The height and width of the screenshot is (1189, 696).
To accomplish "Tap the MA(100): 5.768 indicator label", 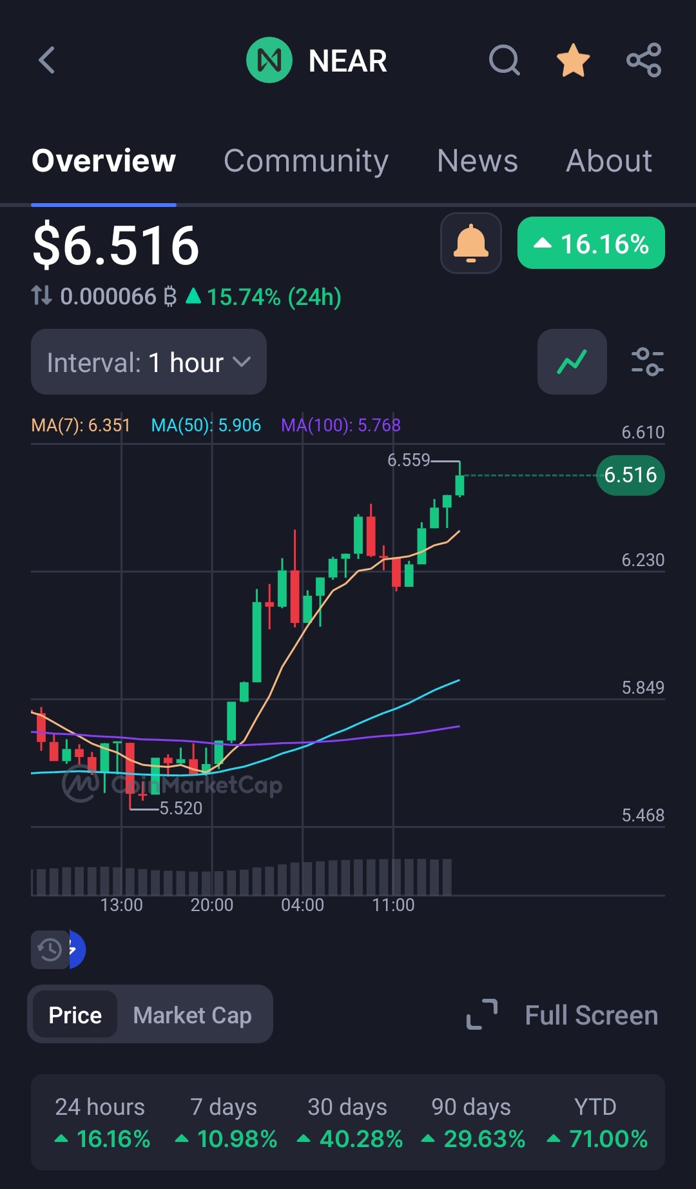I will [341, 426].
